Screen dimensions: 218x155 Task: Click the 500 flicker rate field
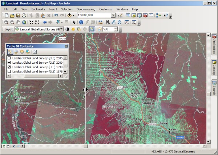(x=108, y=29)
